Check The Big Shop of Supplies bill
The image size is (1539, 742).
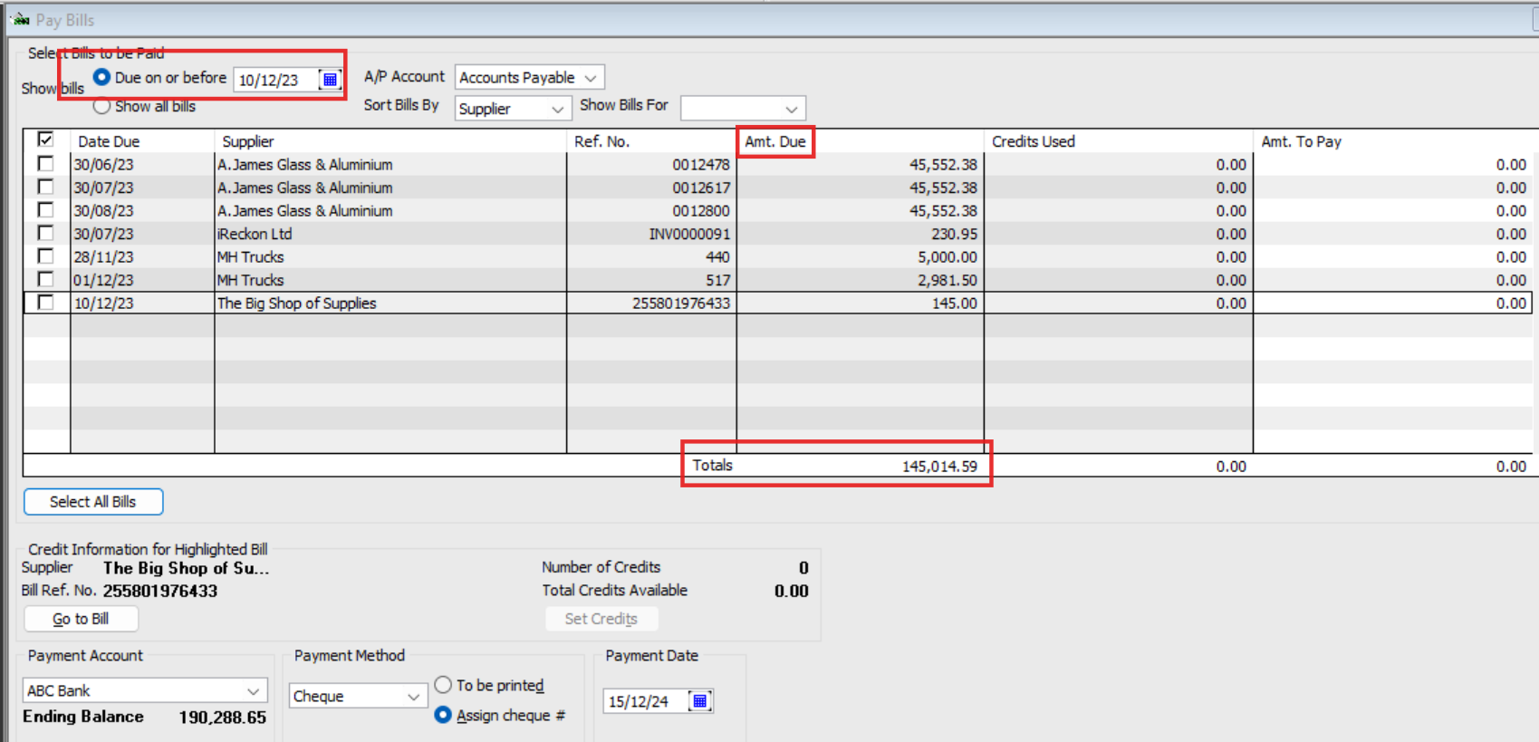tap(45, 303)
